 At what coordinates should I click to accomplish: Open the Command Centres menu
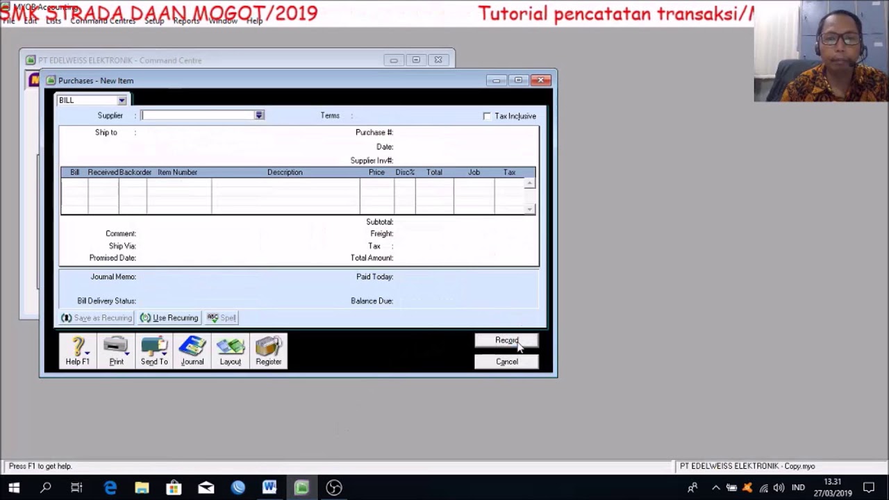(x=103, y=21)
